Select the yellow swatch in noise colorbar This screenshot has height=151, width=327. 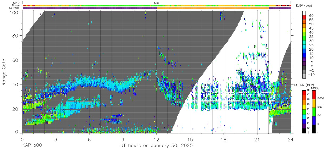click(314, 103)
